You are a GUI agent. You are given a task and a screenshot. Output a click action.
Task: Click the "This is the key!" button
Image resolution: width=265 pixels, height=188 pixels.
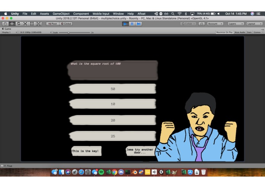[x=86, y=151]
